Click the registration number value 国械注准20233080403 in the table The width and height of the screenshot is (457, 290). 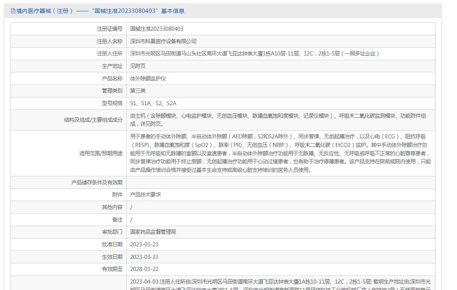[157, 29]
